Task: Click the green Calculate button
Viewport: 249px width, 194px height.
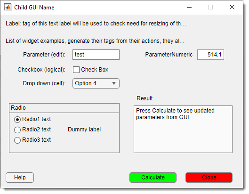Action: point(153,178)
